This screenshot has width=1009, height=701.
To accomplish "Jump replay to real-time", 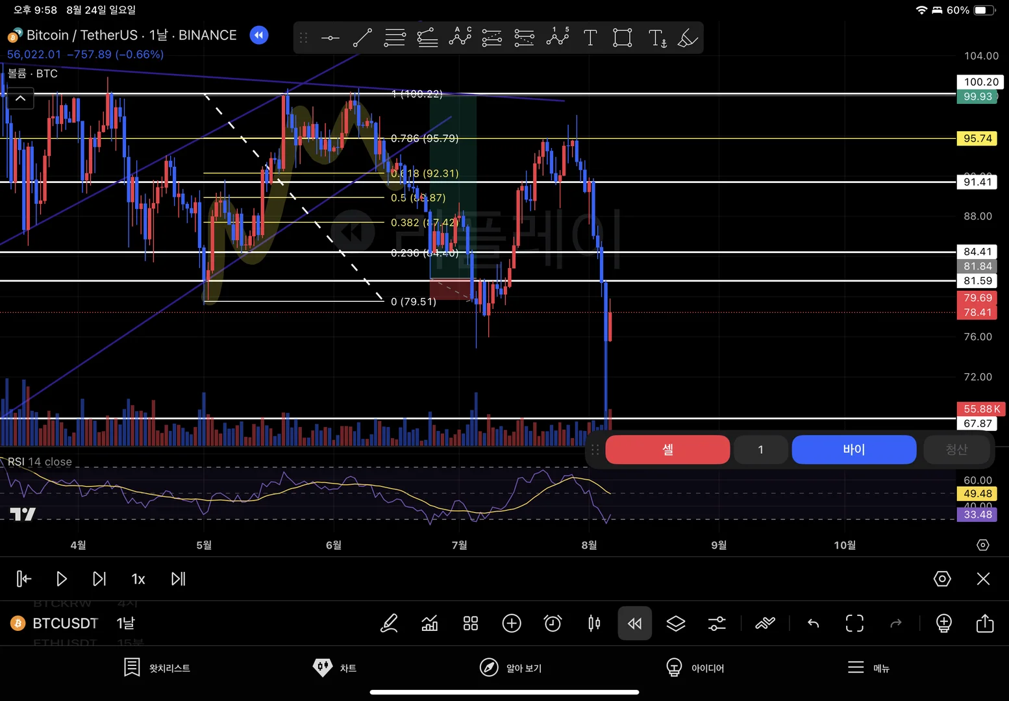I will coord(178,578).
